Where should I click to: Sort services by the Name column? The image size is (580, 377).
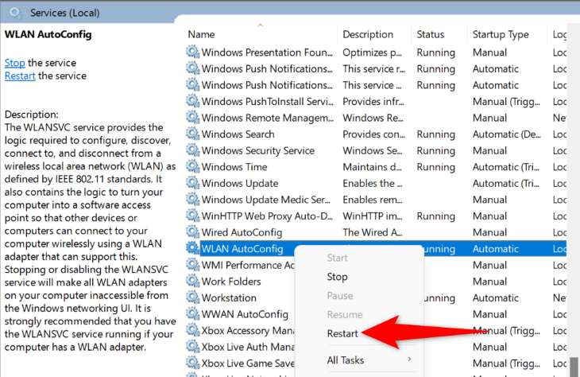point(201,34)
